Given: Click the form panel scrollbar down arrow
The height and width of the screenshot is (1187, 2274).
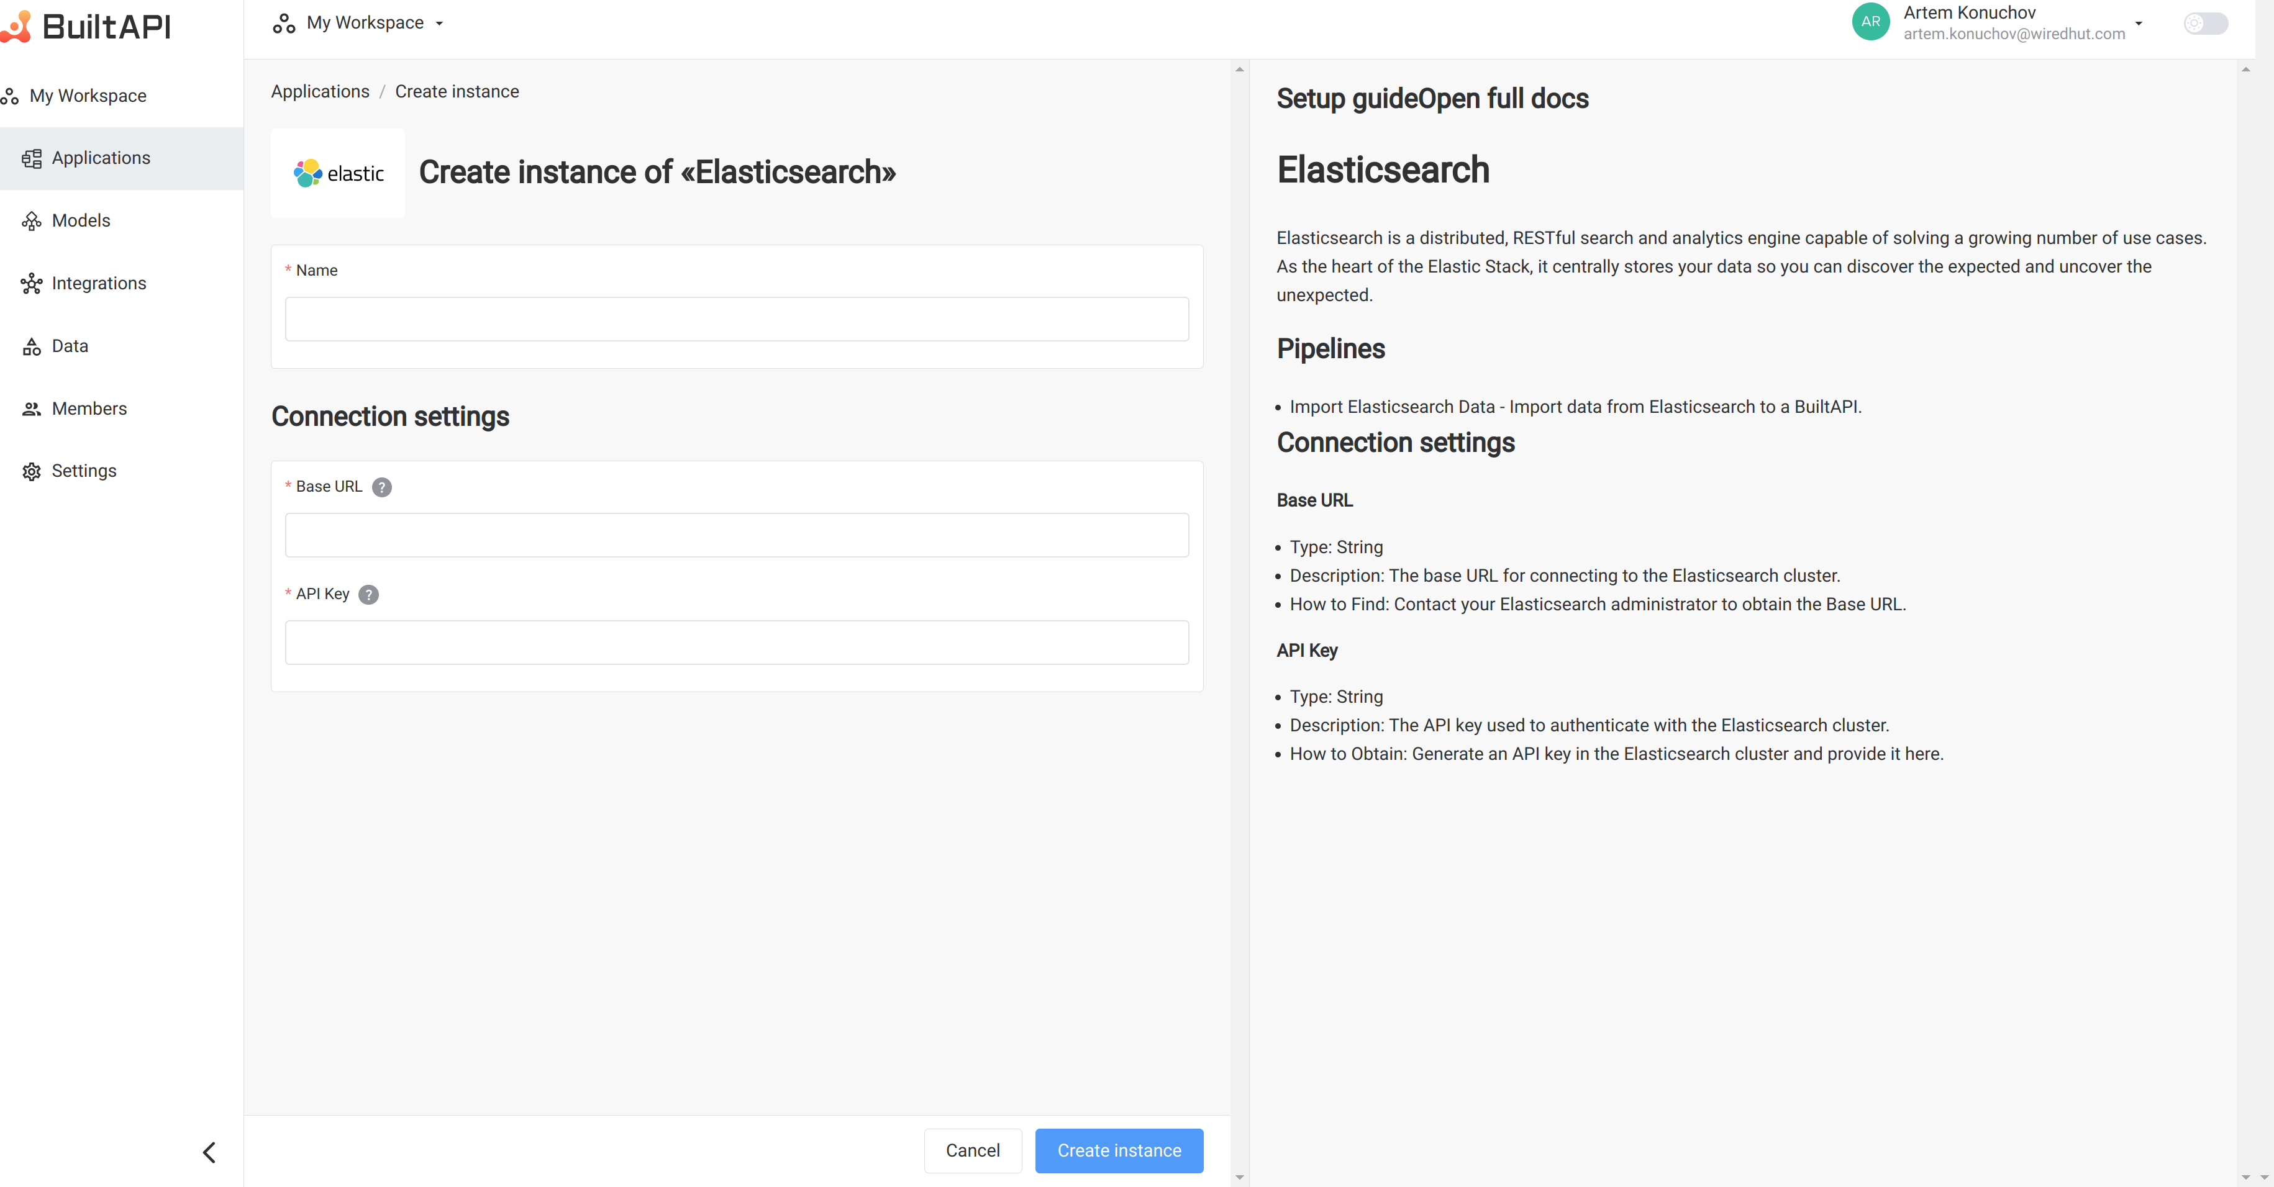Looking at the screenshot, I should pos(1239,1177).
